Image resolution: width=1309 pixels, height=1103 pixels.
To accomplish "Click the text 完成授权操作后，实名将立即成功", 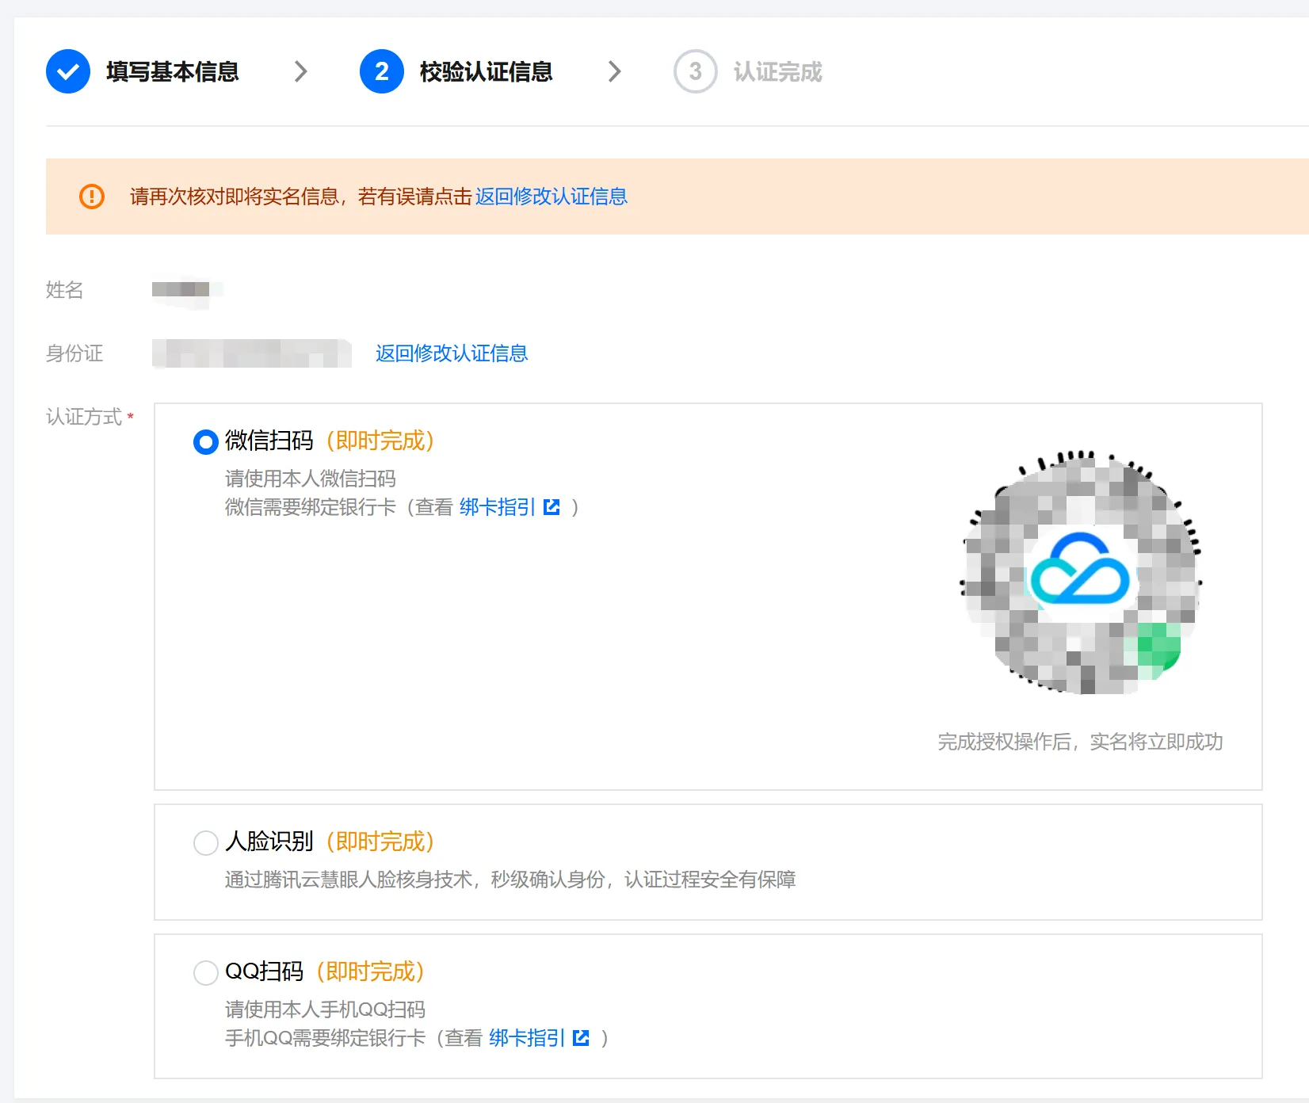I will tap(1081, 742).
